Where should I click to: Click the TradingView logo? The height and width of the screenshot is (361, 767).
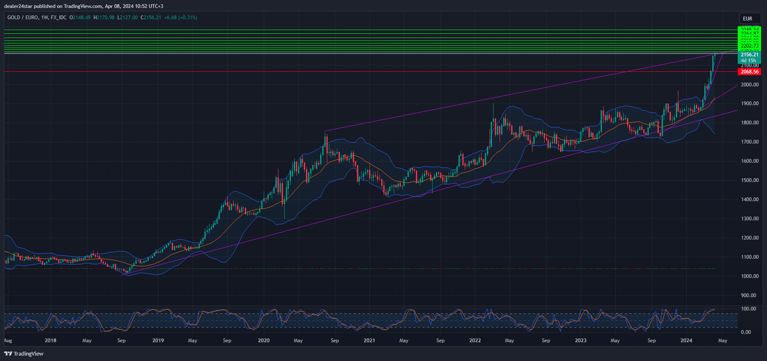click(24, 353)
